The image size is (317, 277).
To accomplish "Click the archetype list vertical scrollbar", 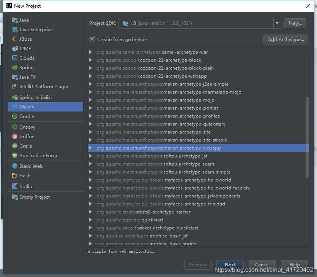I will [307, 137].
